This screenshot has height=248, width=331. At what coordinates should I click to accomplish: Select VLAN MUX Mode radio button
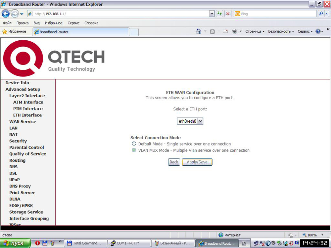[134, 150]
